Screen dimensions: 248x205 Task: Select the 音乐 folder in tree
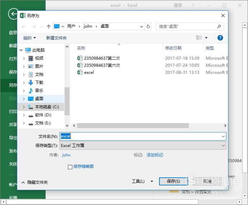[39, 91]
